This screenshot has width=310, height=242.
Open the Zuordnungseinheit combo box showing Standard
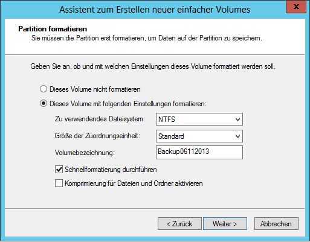point(199,136)
